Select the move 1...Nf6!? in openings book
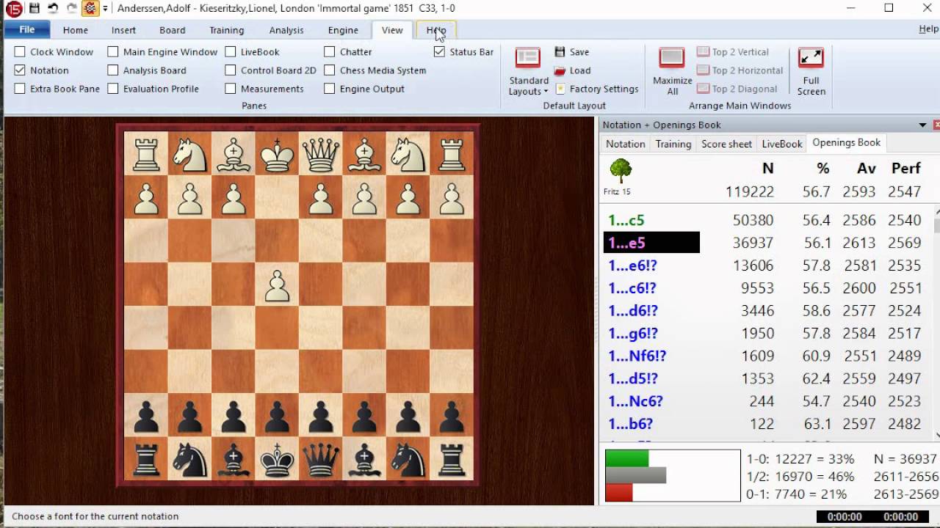Screen dimensions: 940x528 pos(637,356)
